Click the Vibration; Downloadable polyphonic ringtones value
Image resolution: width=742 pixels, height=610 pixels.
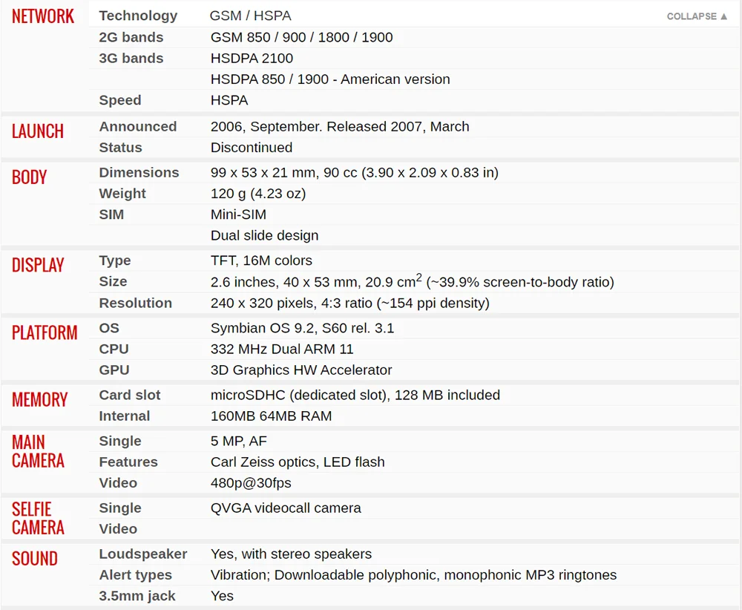point(413,575)
